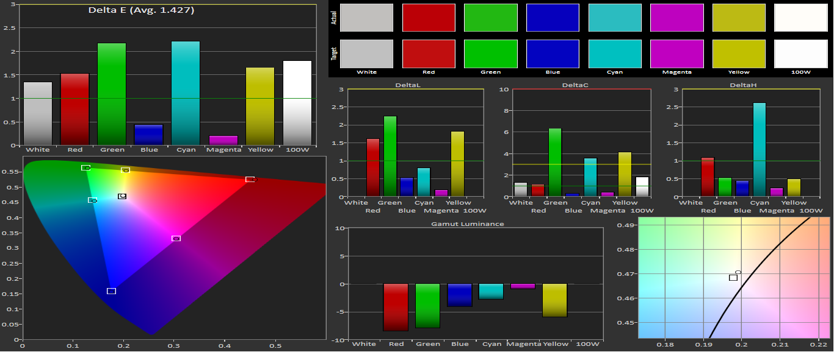Screen dimensions: 834x352
Task: Click the Yellow bar in DeltaL chart
Action: pyautogui.click(x=458, y=163)
